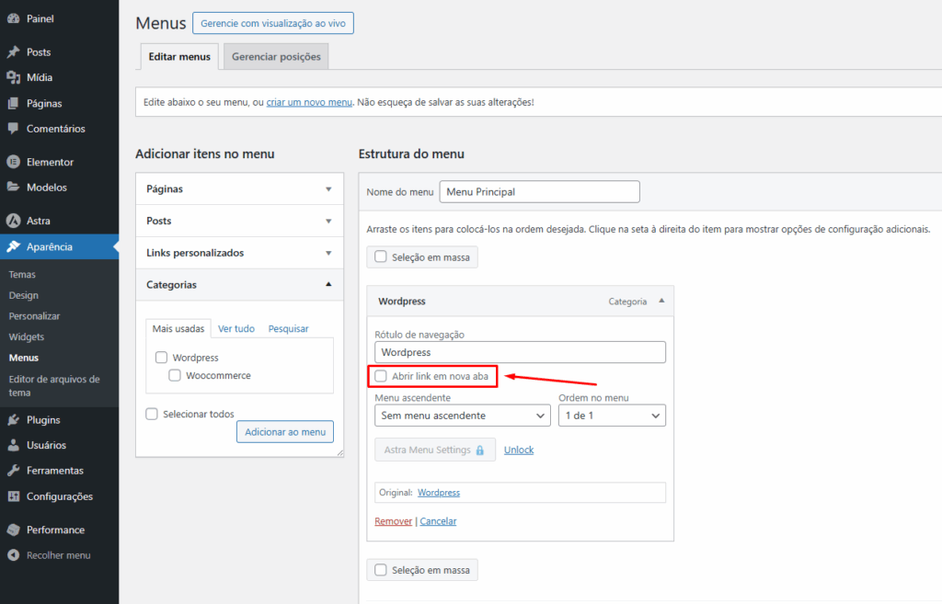The height and width of the screenshot is (604, 942).
Task: Check the 'Selecionar todos' checkbox
Action: pyautogui.click(x=152, y=414)
